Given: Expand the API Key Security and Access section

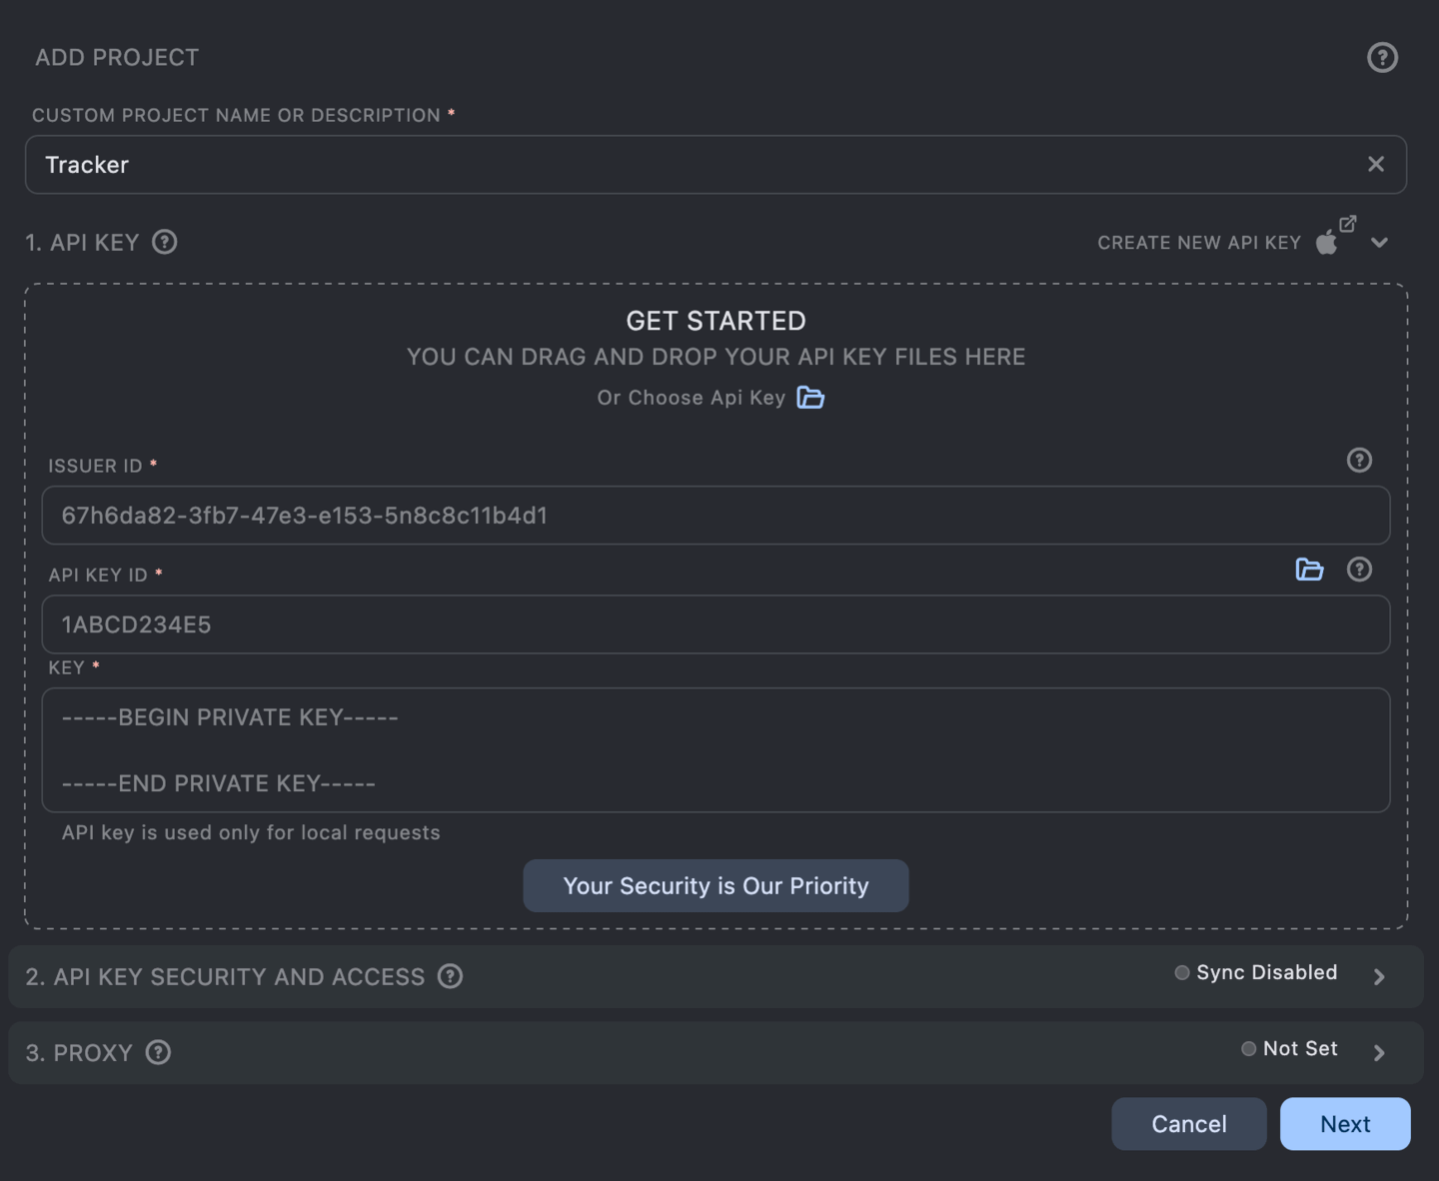Looking at the screenshot, I should (1379, 977).
